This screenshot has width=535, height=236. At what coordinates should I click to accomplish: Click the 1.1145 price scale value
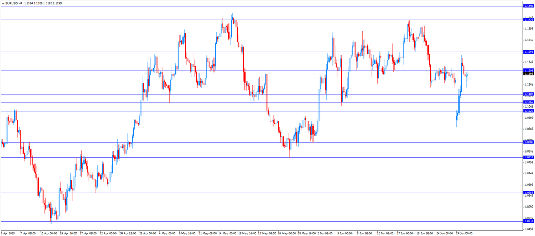coord(529,85)
